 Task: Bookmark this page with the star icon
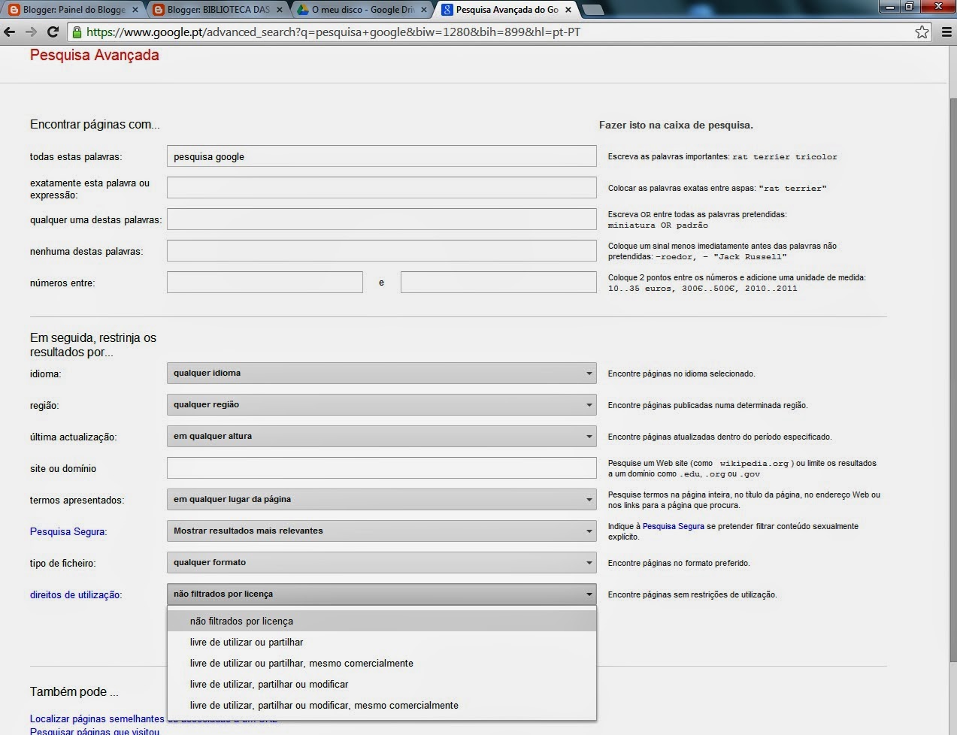(922, 32)
